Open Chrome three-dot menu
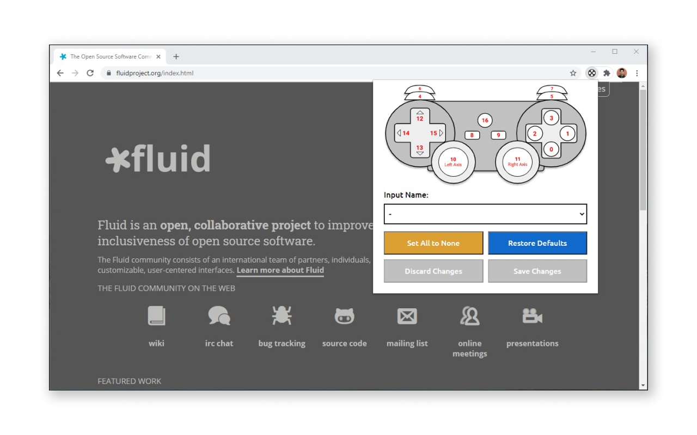This screenshot has width=697, height=435. click(x=637, y=73)
